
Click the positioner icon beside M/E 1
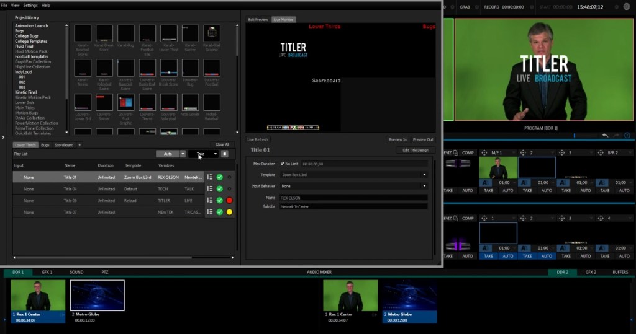pyautogui.click(x=484, y=152)
